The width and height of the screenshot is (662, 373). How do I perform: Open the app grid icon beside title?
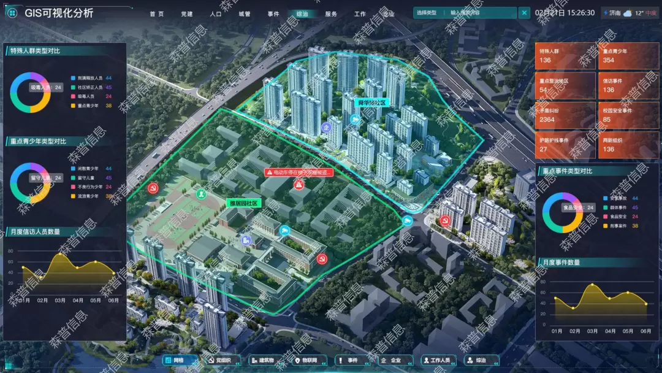12,13
